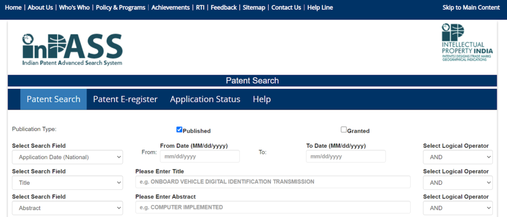Screen dimensions: 507x217
Task: Open the Who's Who link
Action: (74, 7)
